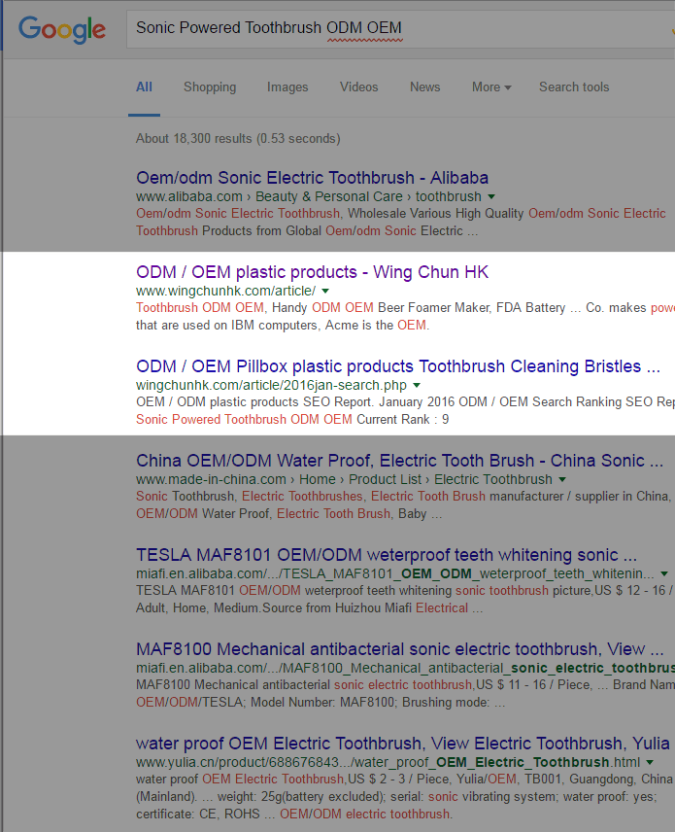675x832 pixels.
Task: Expand arrow beside made-in-china.com Electric Toothbrush URL
Action: [562, 480]
